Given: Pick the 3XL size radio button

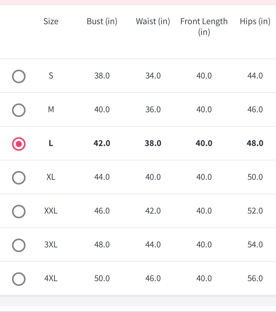Looking at the screenshot, I should click(x=19, y=245).
